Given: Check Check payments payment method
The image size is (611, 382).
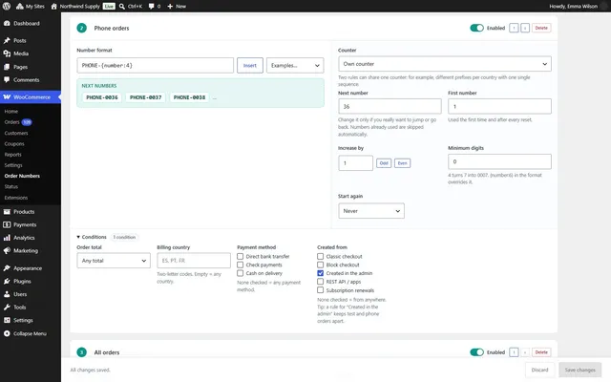Looking at the screenshot, I should point(240,265).
